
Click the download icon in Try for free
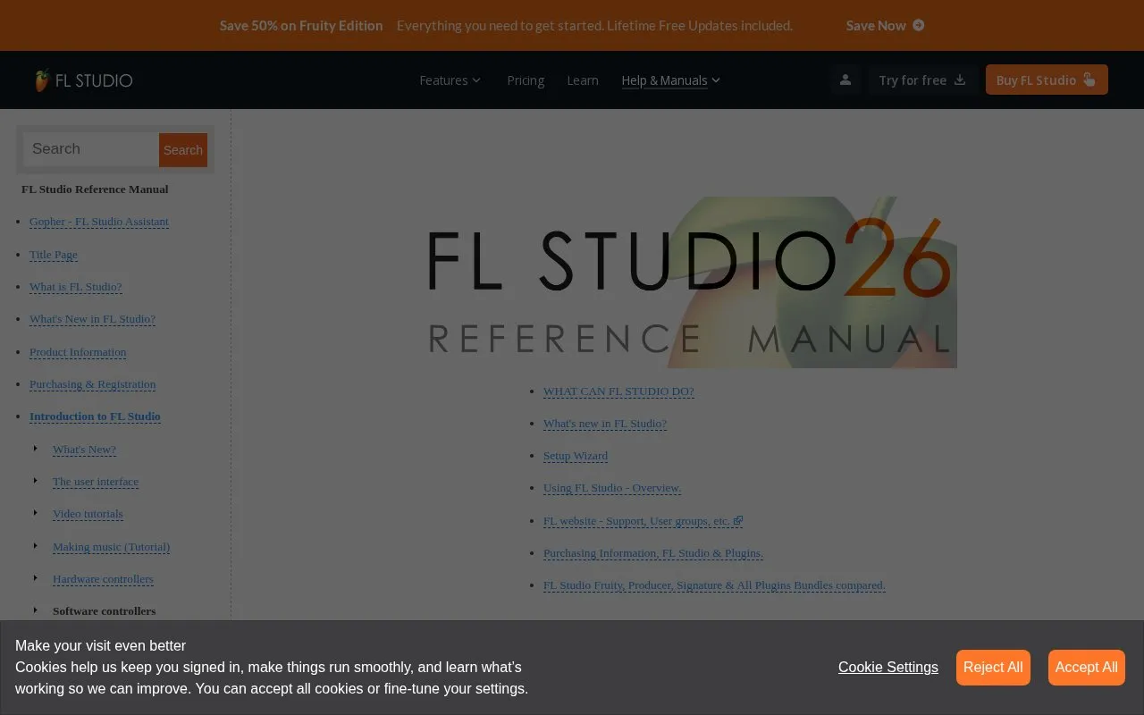tap(960, 80)
